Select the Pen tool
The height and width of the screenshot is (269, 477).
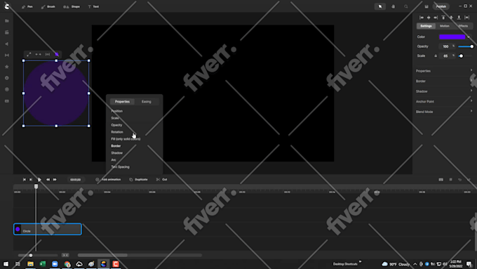(27, 7)
